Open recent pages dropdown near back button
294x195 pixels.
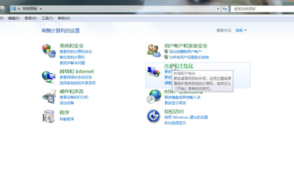tap(8, 9)
